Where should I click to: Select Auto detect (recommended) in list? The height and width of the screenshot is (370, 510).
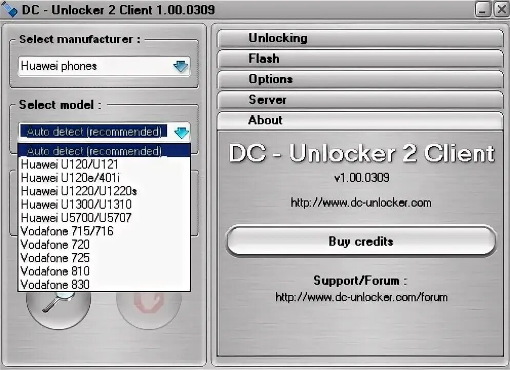(x=104, y=151)
